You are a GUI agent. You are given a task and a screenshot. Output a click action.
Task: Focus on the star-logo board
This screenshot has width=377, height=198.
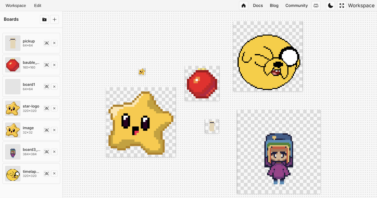[47, 108]
